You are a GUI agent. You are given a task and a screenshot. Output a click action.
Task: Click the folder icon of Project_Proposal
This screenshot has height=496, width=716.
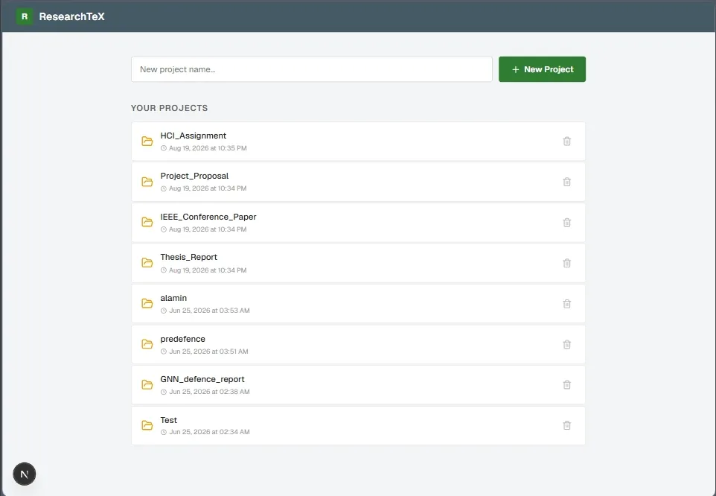coord(147,182)
